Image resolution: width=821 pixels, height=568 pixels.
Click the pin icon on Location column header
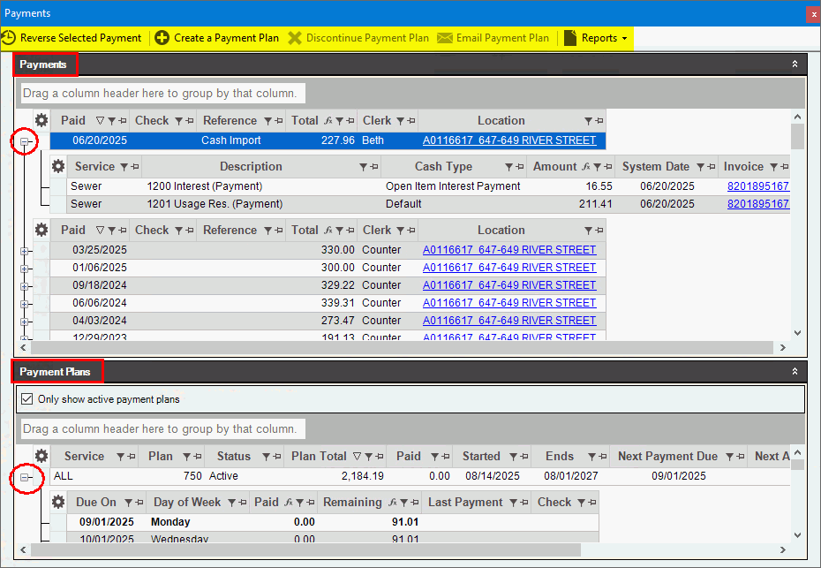[x=599, y=121]
